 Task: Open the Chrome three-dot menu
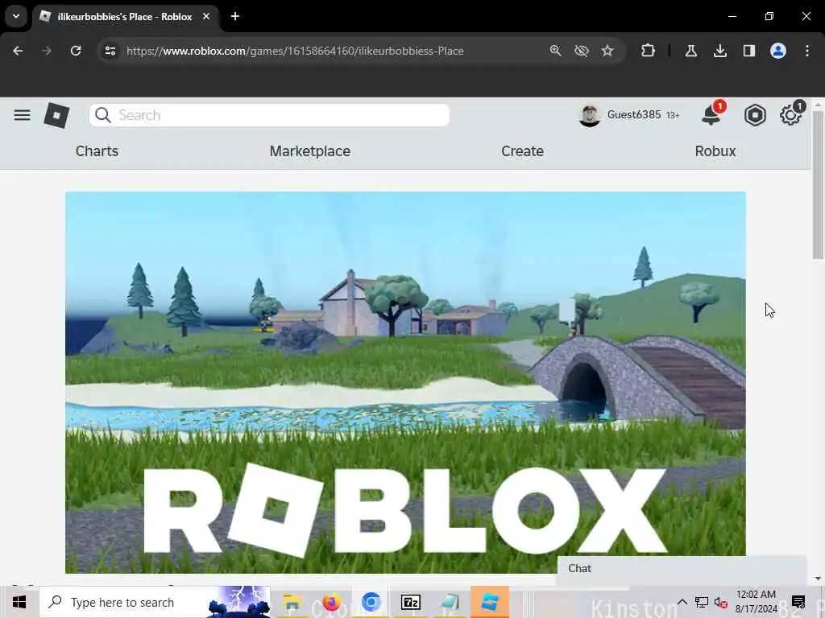point(807,51)
